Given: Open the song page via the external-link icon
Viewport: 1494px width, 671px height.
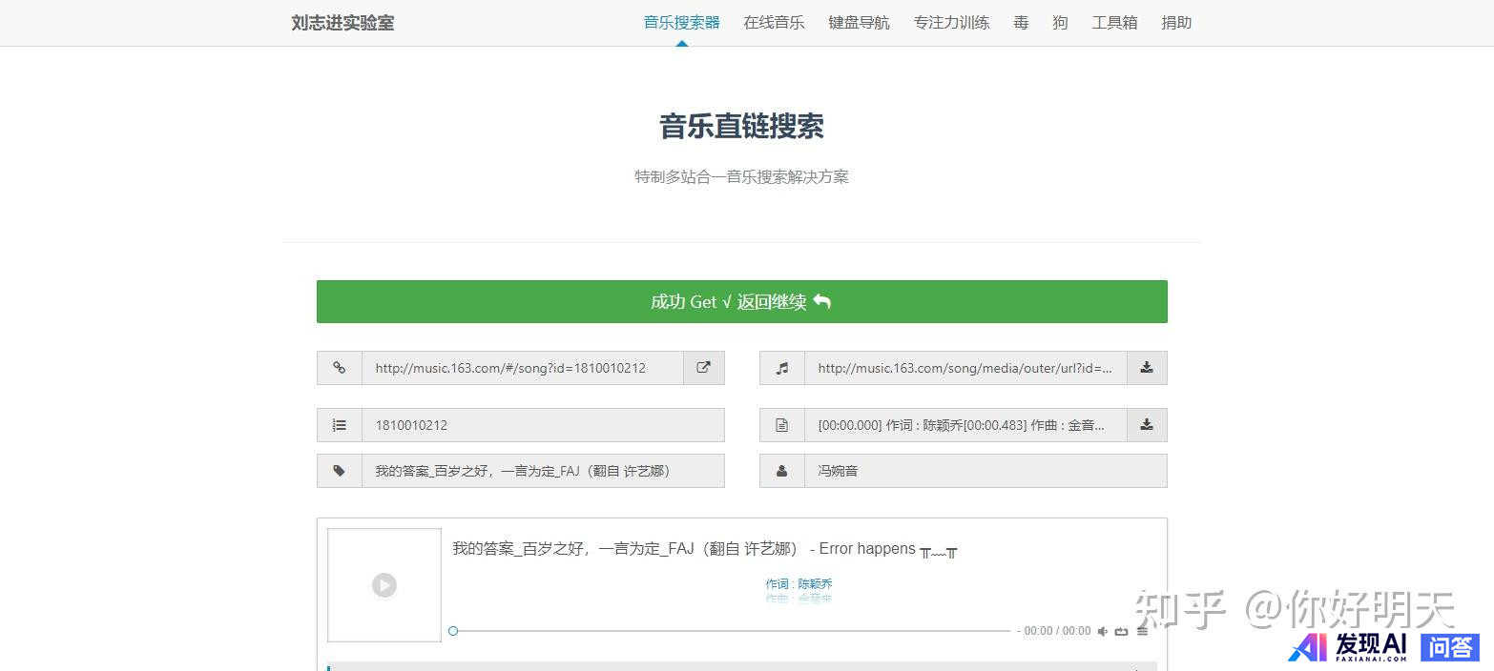Looking at the screenshot, I should point(704,368).
